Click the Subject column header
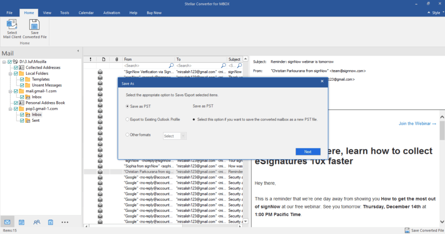The width and height of the screenshot is (445, 234). [x=235, y=59]
